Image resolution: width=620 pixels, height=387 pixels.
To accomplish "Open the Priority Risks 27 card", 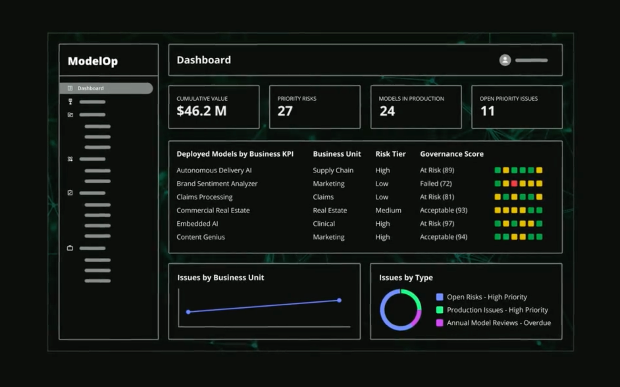I will (x=315, y=107).
